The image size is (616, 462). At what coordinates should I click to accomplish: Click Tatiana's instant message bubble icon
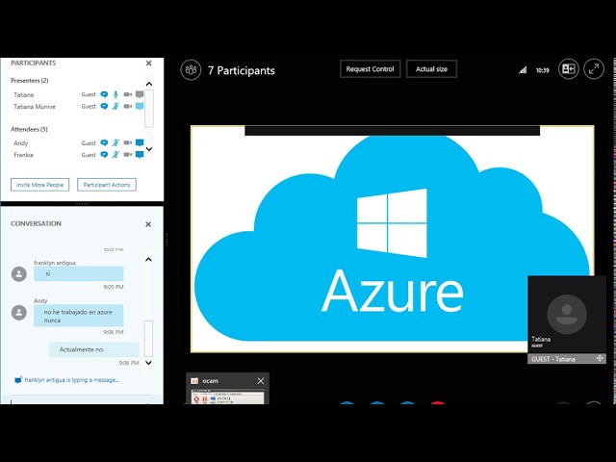tap(104, 94)
